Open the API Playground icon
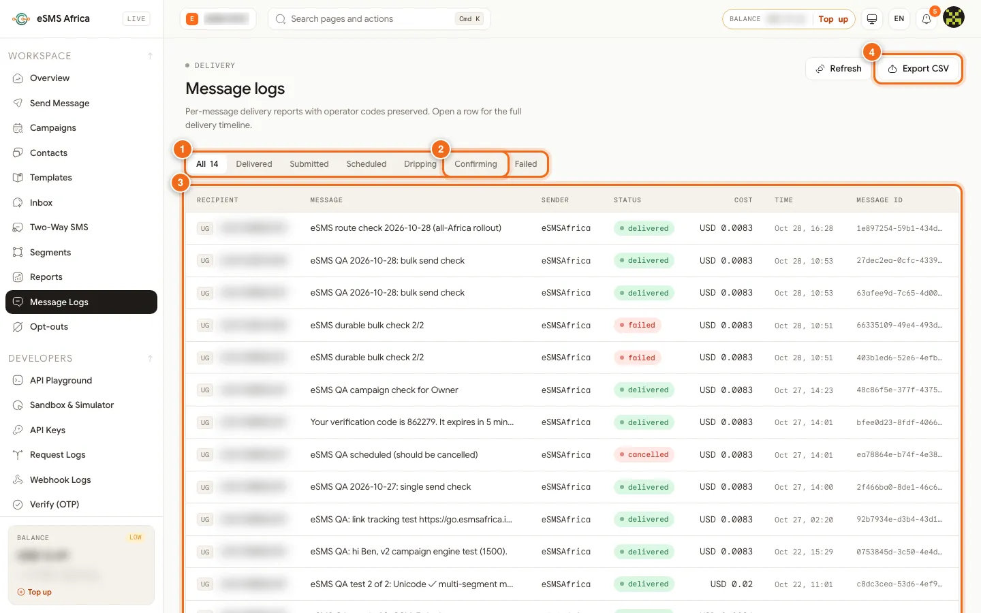Screen dimensions: 981x613 [x=18, y=380]
